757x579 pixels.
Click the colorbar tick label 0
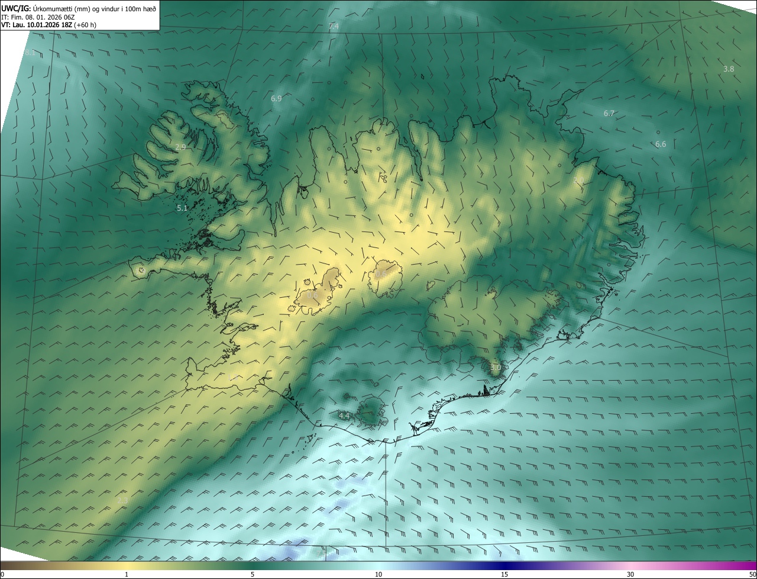[2, 575]
